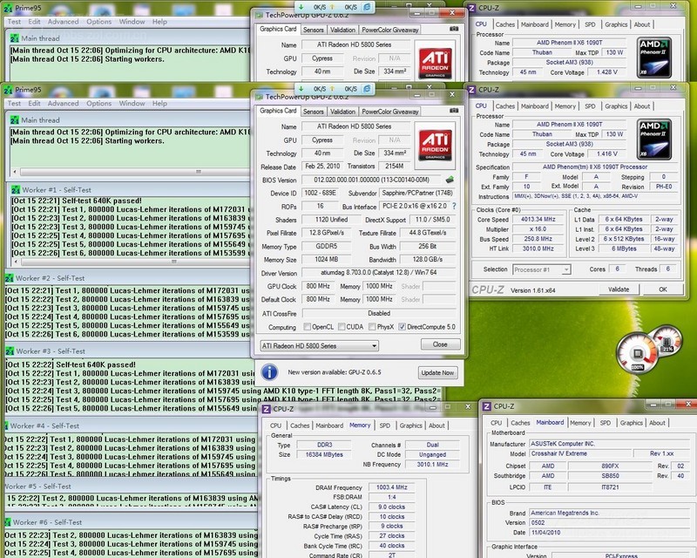Click the Validate button in CPU-Z
This screenshot has width=697, height=558.
619,289
